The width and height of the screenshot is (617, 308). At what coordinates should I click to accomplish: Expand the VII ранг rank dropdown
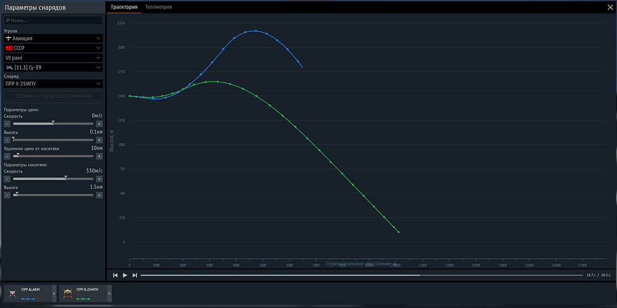point(53,58)
